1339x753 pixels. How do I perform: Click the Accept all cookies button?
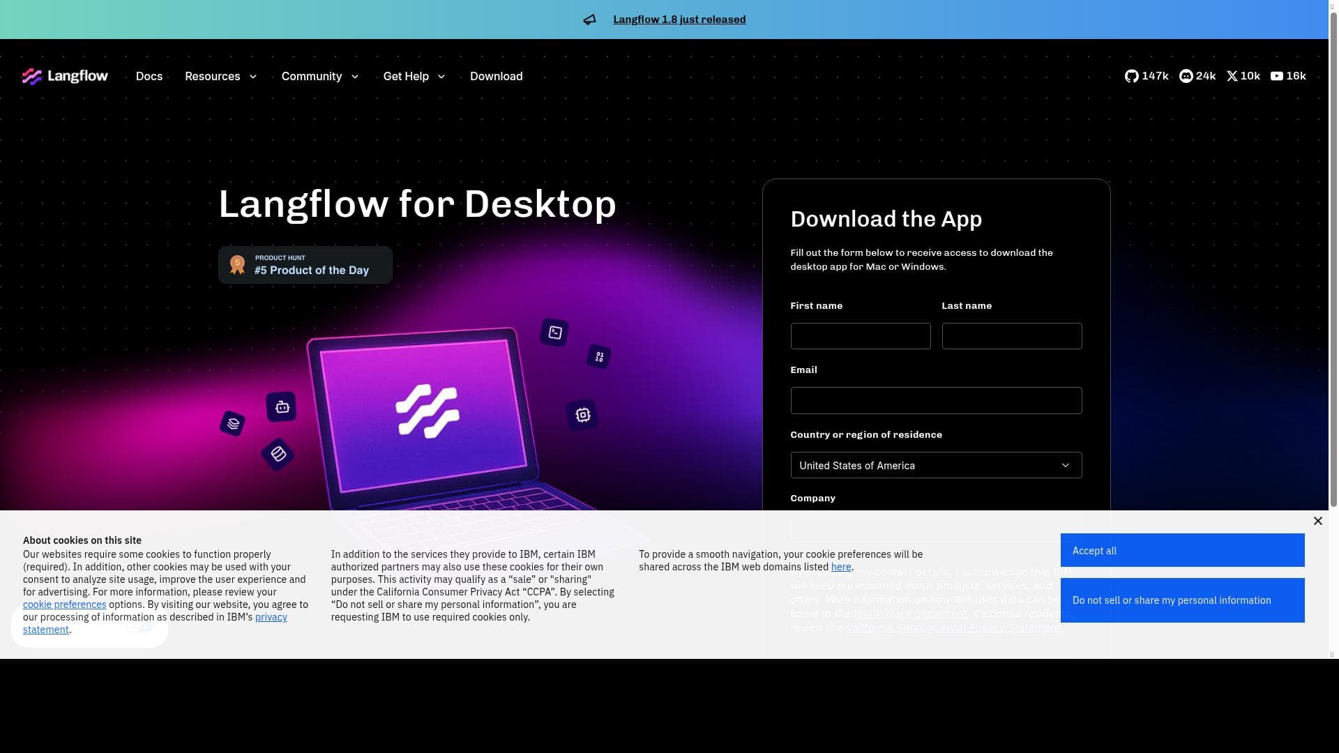tap(1182, 550)
